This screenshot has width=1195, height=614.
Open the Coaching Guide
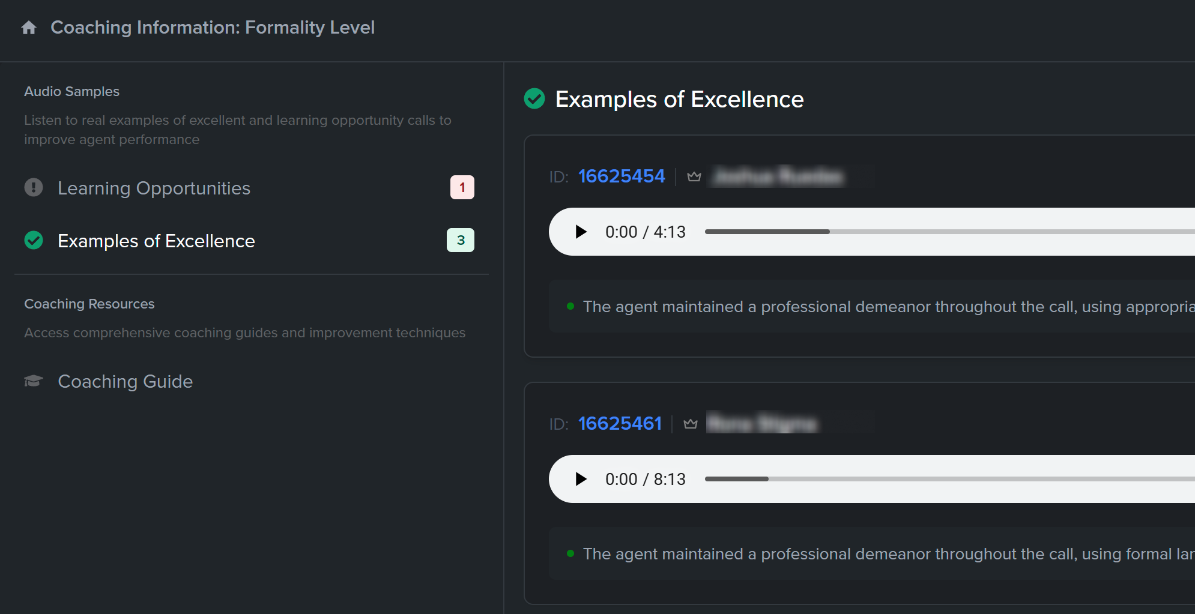pyautogui.click(x=125, y=381)
